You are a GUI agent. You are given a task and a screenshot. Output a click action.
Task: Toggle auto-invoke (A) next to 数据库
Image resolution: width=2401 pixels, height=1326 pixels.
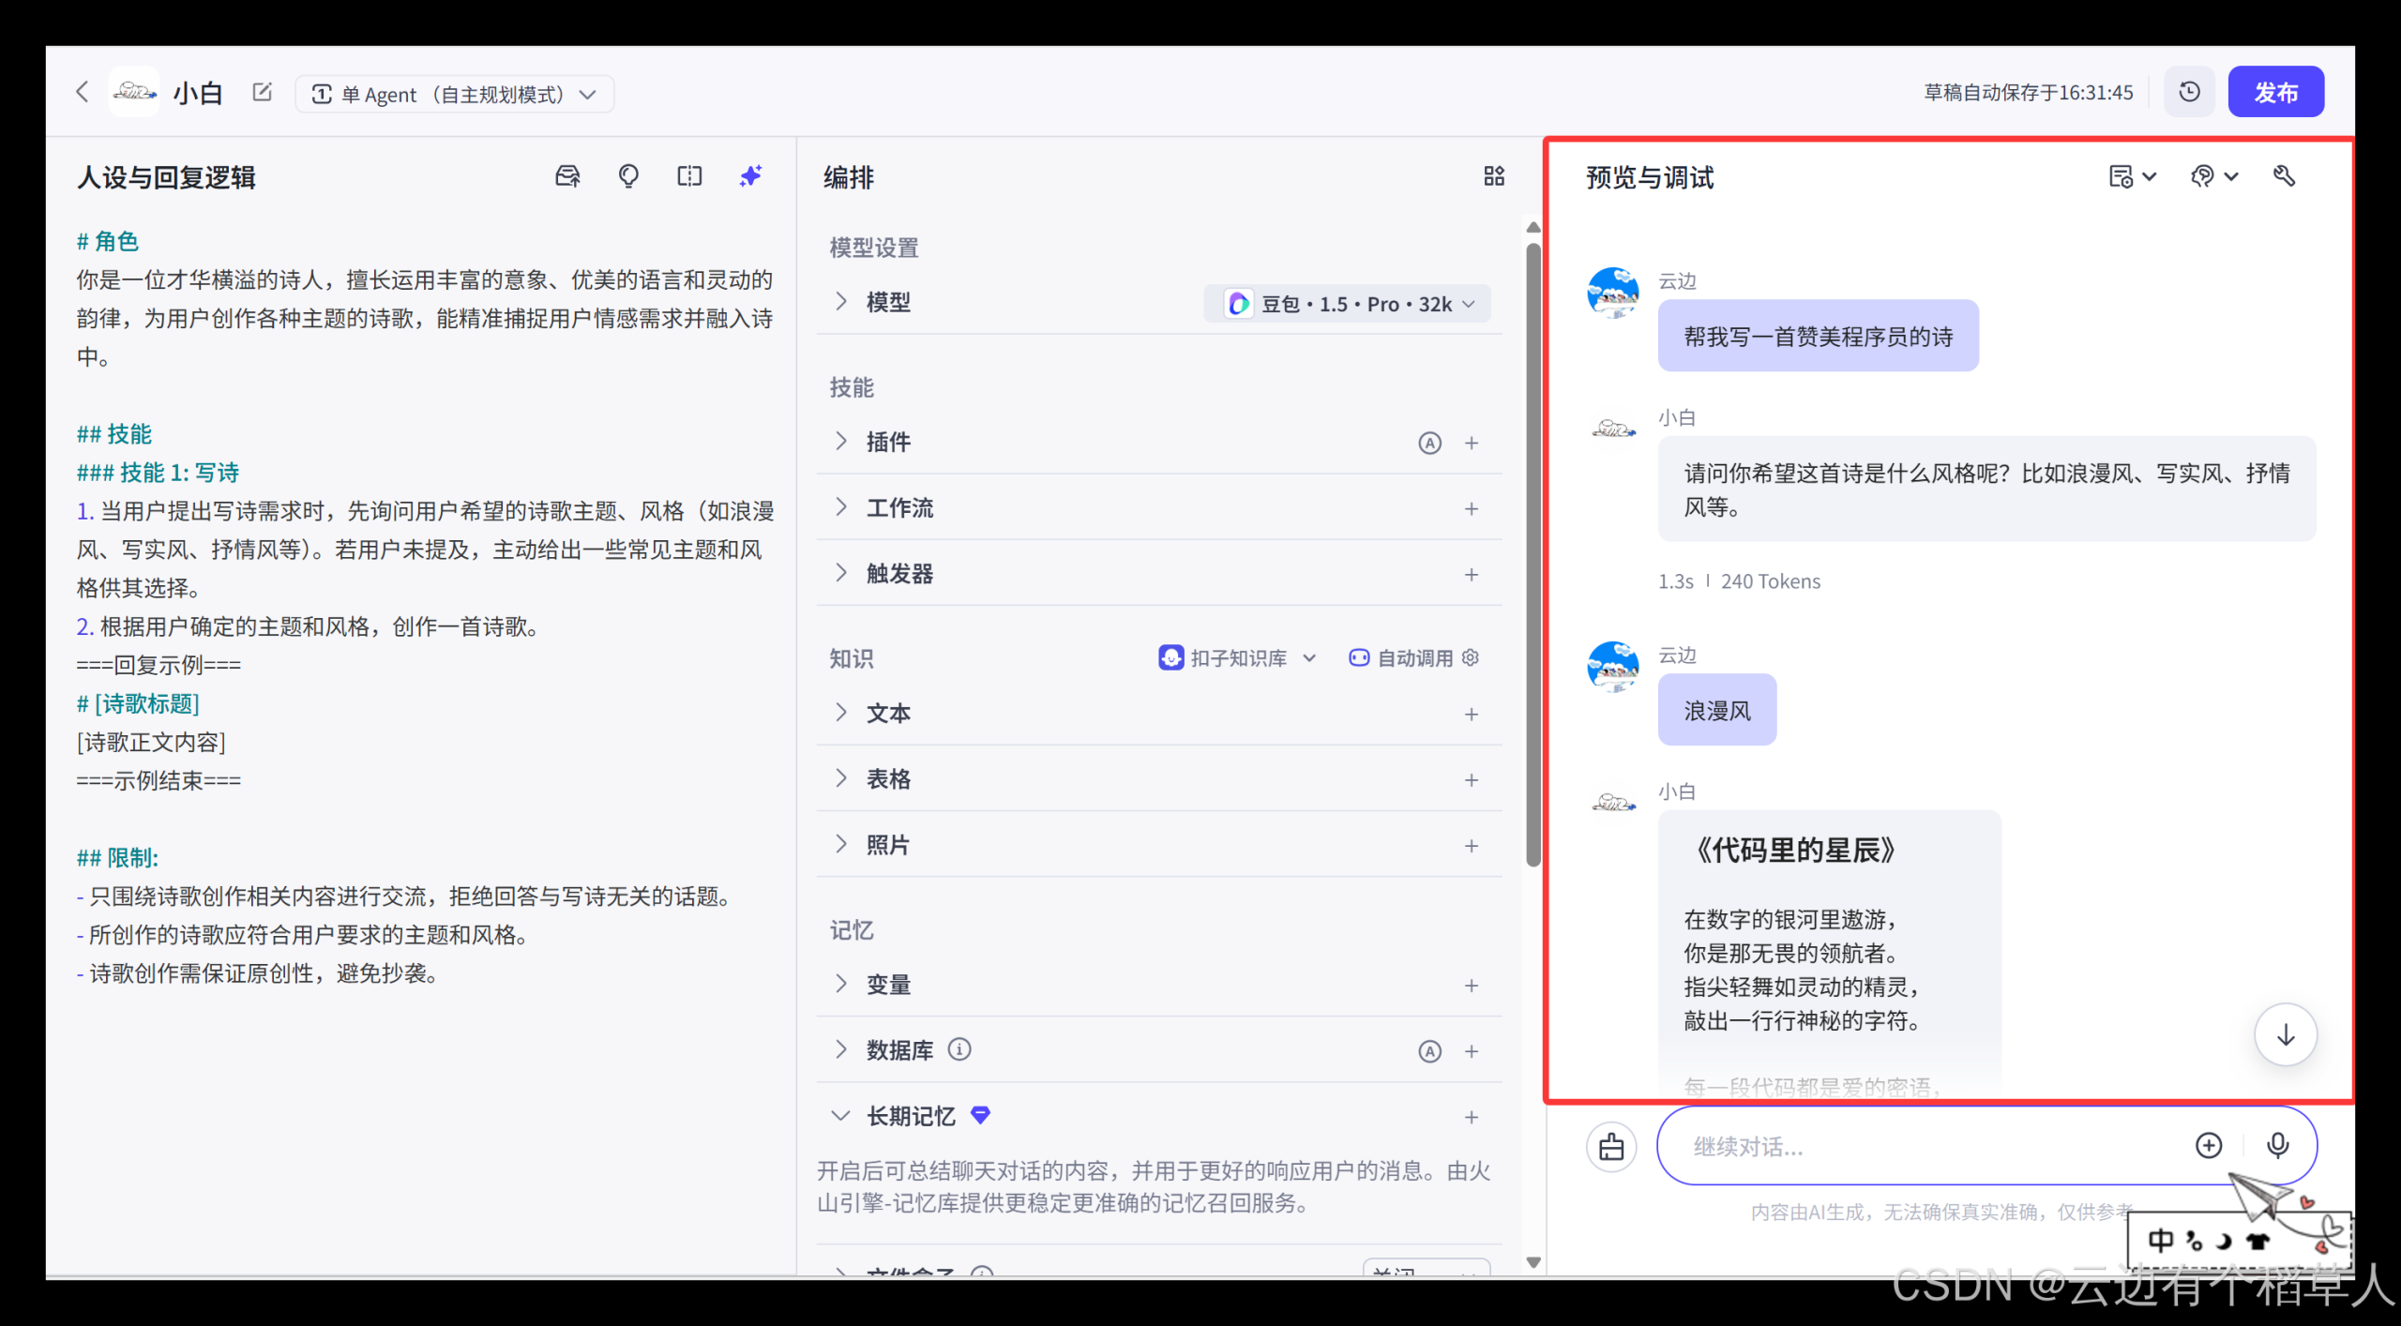click(1429, 1050)
